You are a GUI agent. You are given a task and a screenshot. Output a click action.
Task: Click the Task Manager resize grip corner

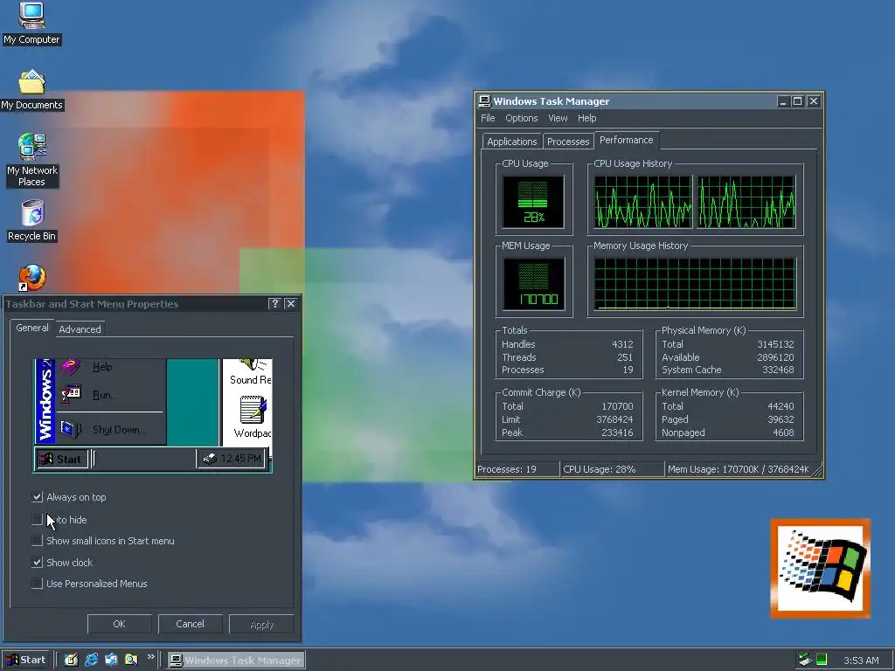click(x=817, y=471)
